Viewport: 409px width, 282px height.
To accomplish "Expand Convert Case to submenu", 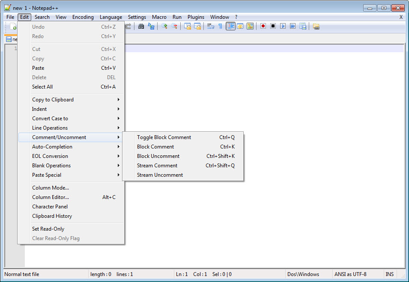I will 70,119.
